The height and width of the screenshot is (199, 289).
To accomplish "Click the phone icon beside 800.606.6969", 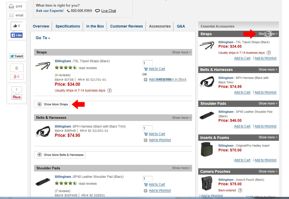I will pos(68,11).
